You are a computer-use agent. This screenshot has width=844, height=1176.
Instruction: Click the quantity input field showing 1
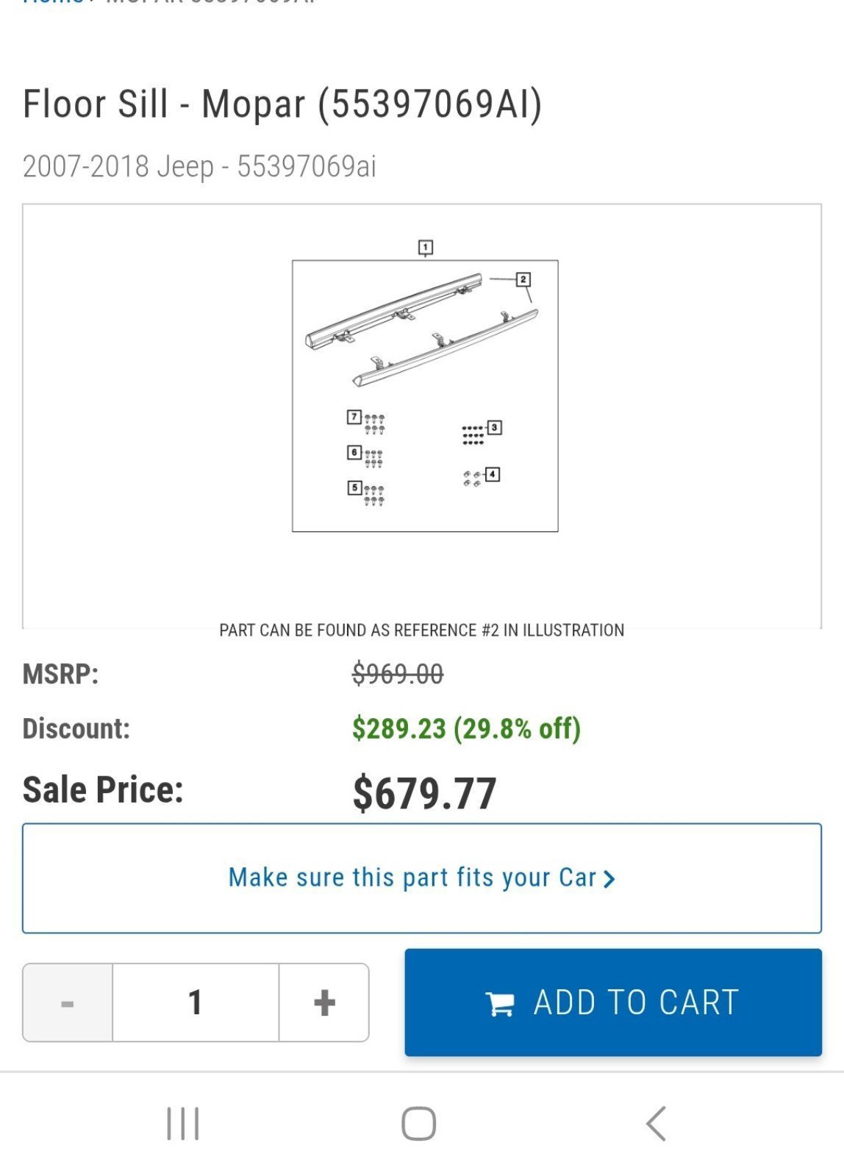(x=196, y=1003)
